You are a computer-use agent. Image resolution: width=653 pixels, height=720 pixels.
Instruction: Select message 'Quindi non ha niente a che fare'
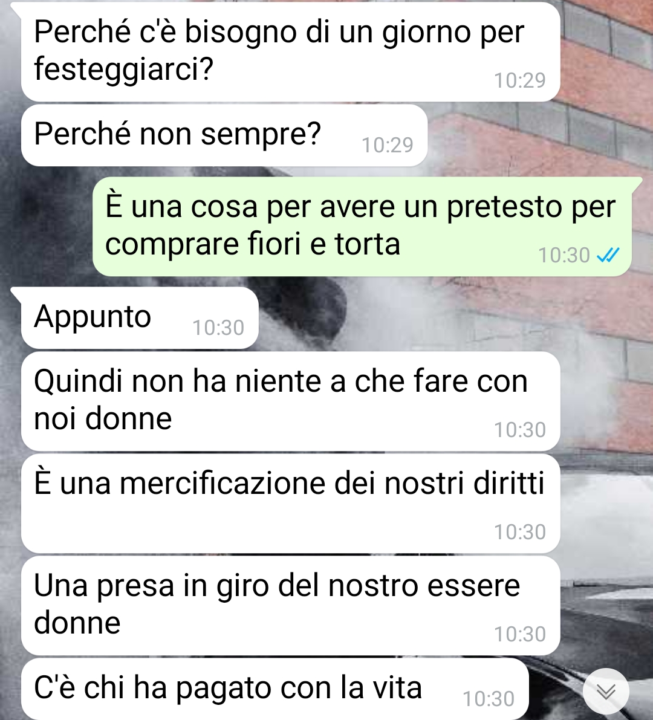click(291, 401)
